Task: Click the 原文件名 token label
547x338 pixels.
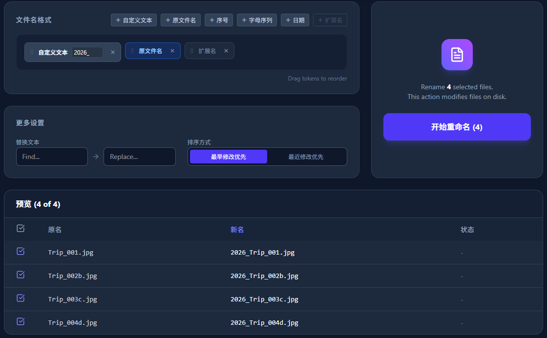Action: pos(150,51)
